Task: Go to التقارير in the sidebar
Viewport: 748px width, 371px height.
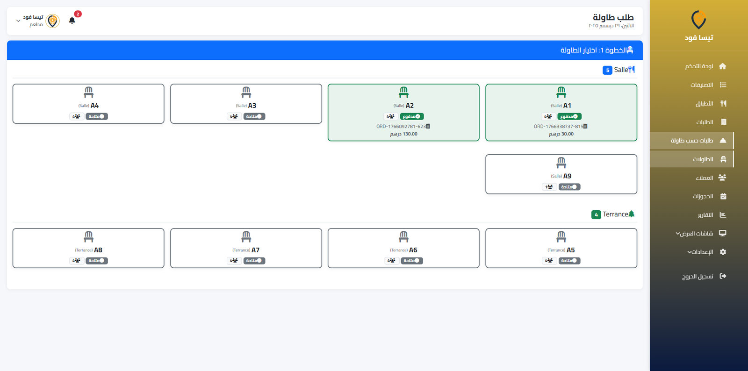Action: (x=705, y=215)
